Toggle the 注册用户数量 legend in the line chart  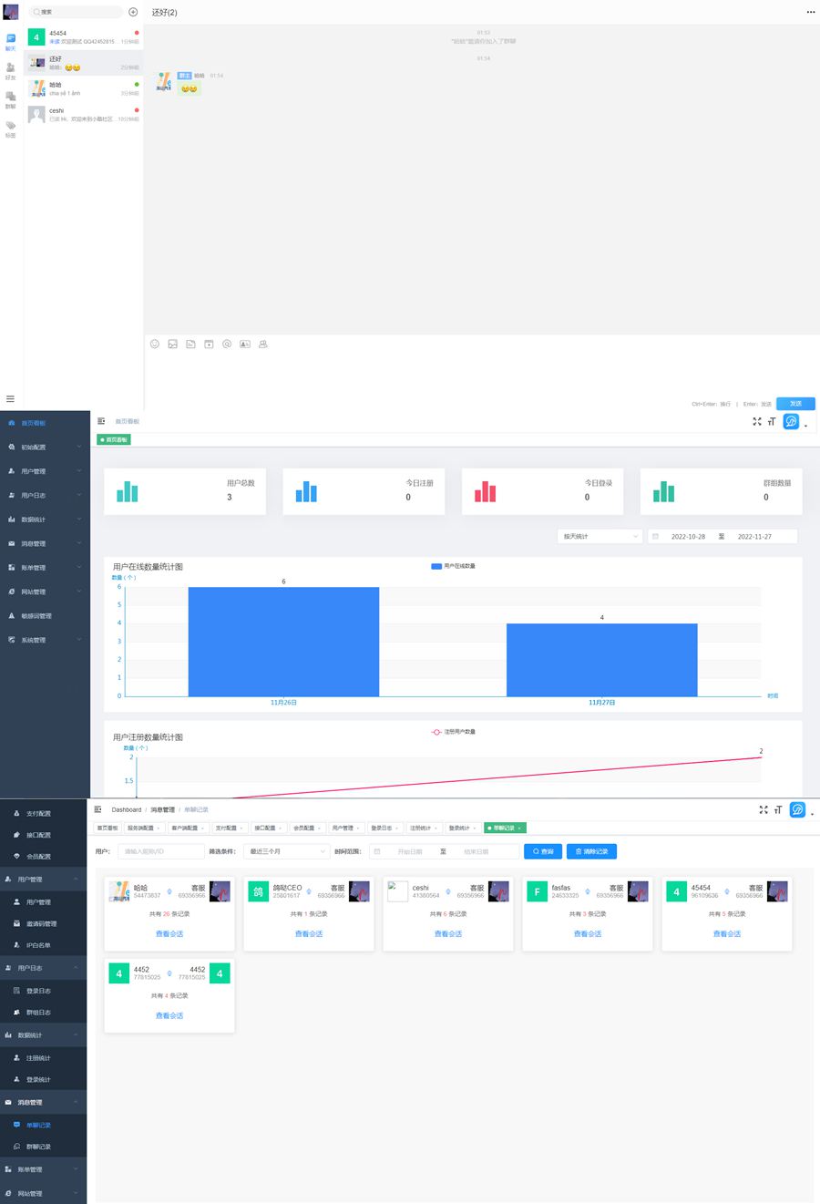coord(453,732)
